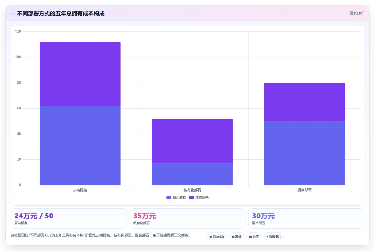Click the y-axis value 120
The height and width of the screenshot is (251, 375).
coord(18,31)
